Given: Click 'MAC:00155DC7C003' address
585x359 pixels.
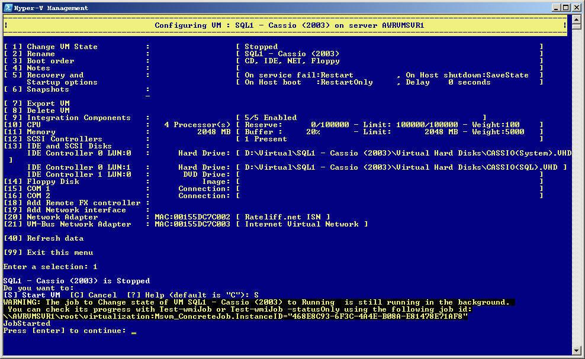Looking at the screenshot, I should (x=192, y=224).
